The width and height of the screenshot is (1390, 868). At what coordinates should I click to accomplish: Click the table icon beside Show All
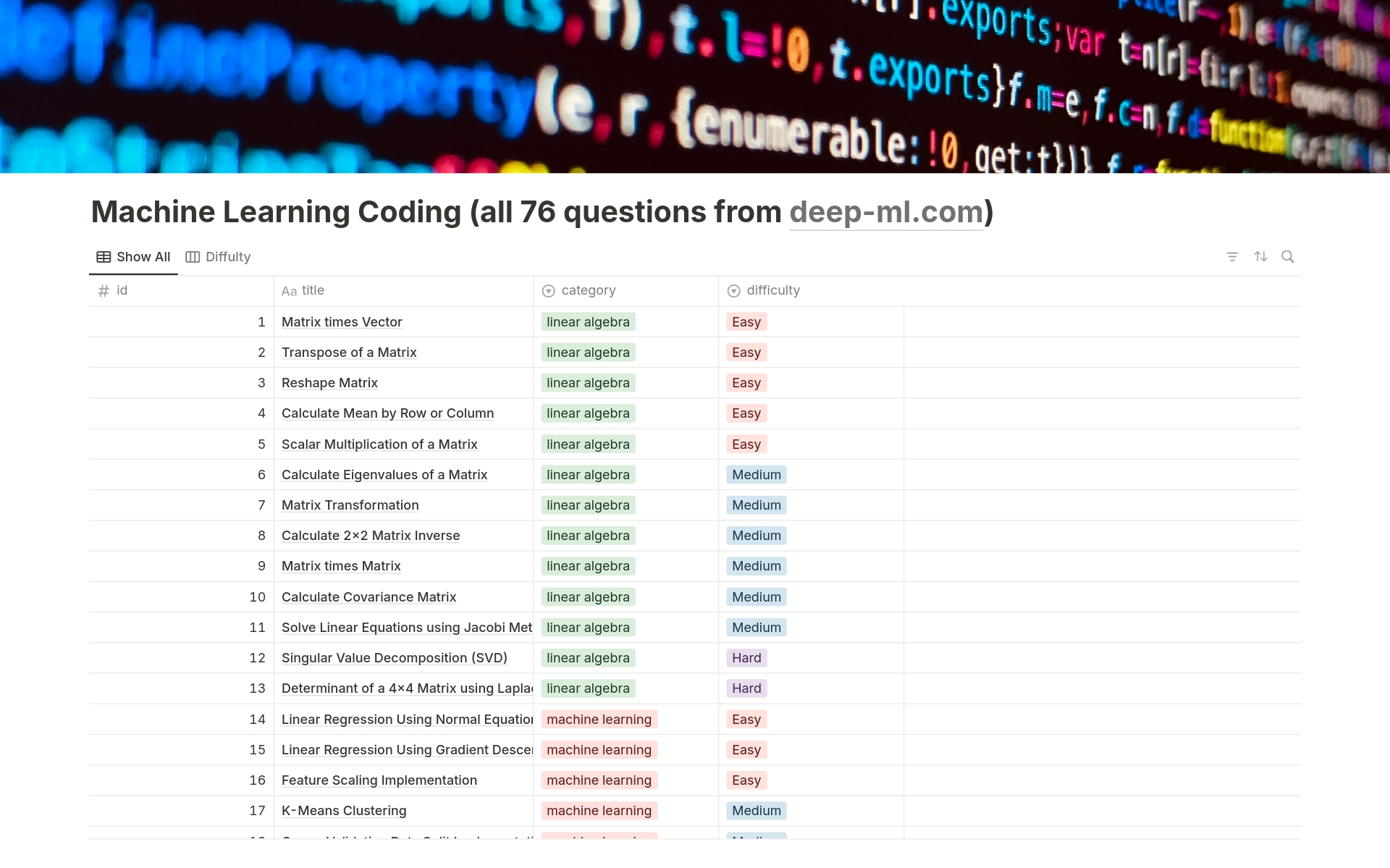coord(104,257)
